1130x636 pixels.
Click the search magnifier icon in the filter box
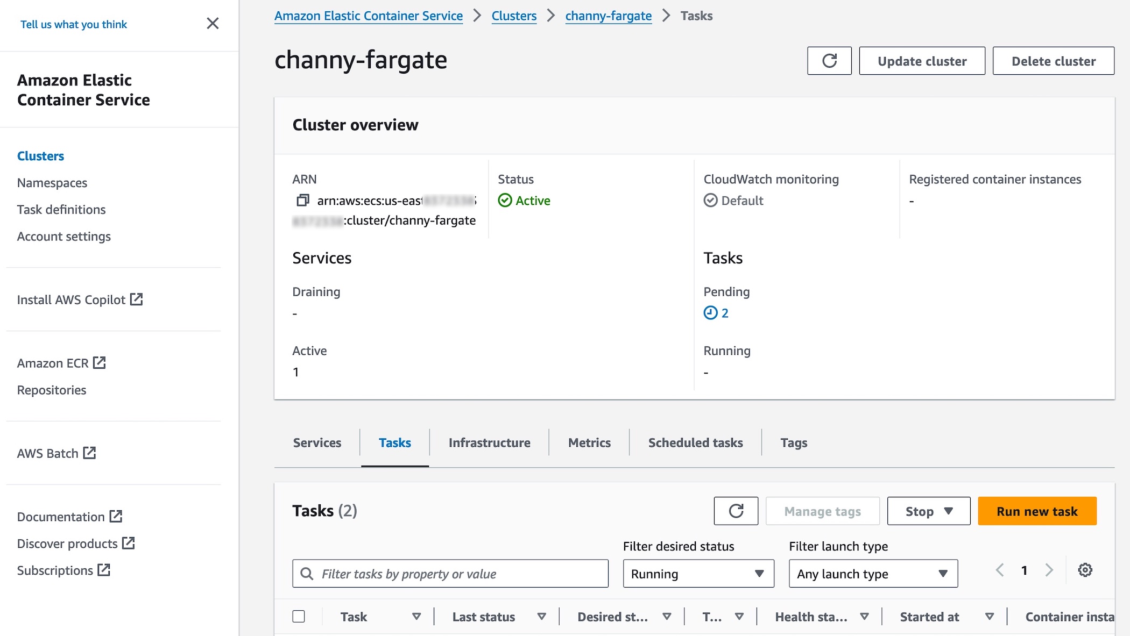pos(307,574)
